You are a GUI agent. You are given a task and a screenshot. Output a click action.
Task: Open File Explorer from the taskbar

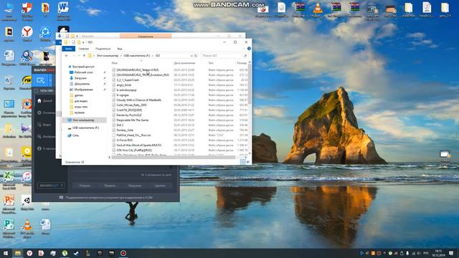pos(17,253)
